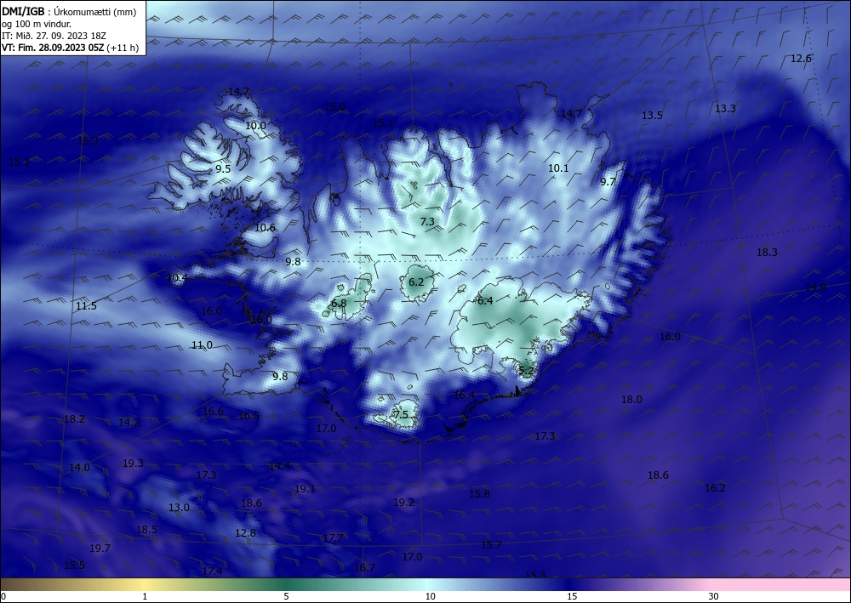Click the value 12.6 in the northeast corner
The height and width of the screenshot is (603, 851).
(801, 59)
